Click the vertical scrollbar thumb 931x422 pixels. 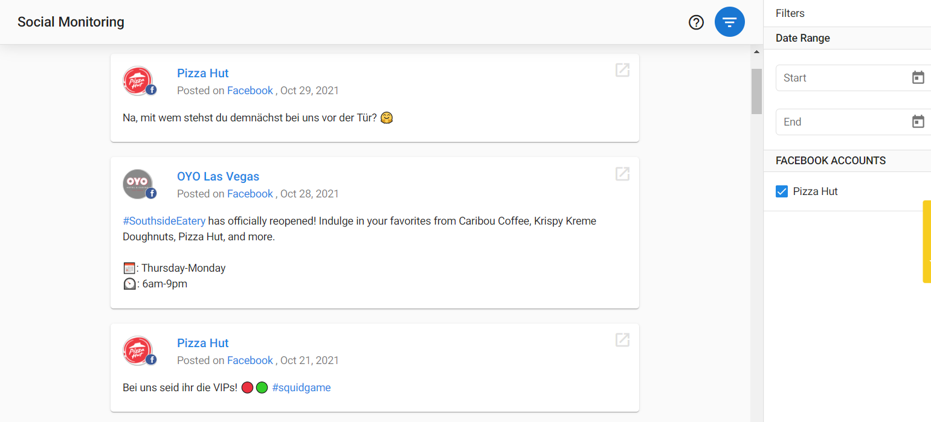756,91
